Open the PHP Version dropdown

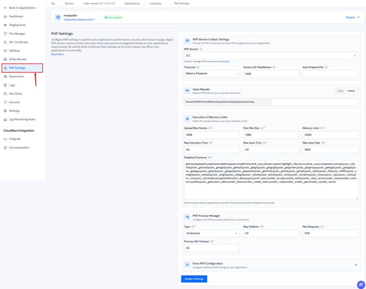click(x=271, y=55)
